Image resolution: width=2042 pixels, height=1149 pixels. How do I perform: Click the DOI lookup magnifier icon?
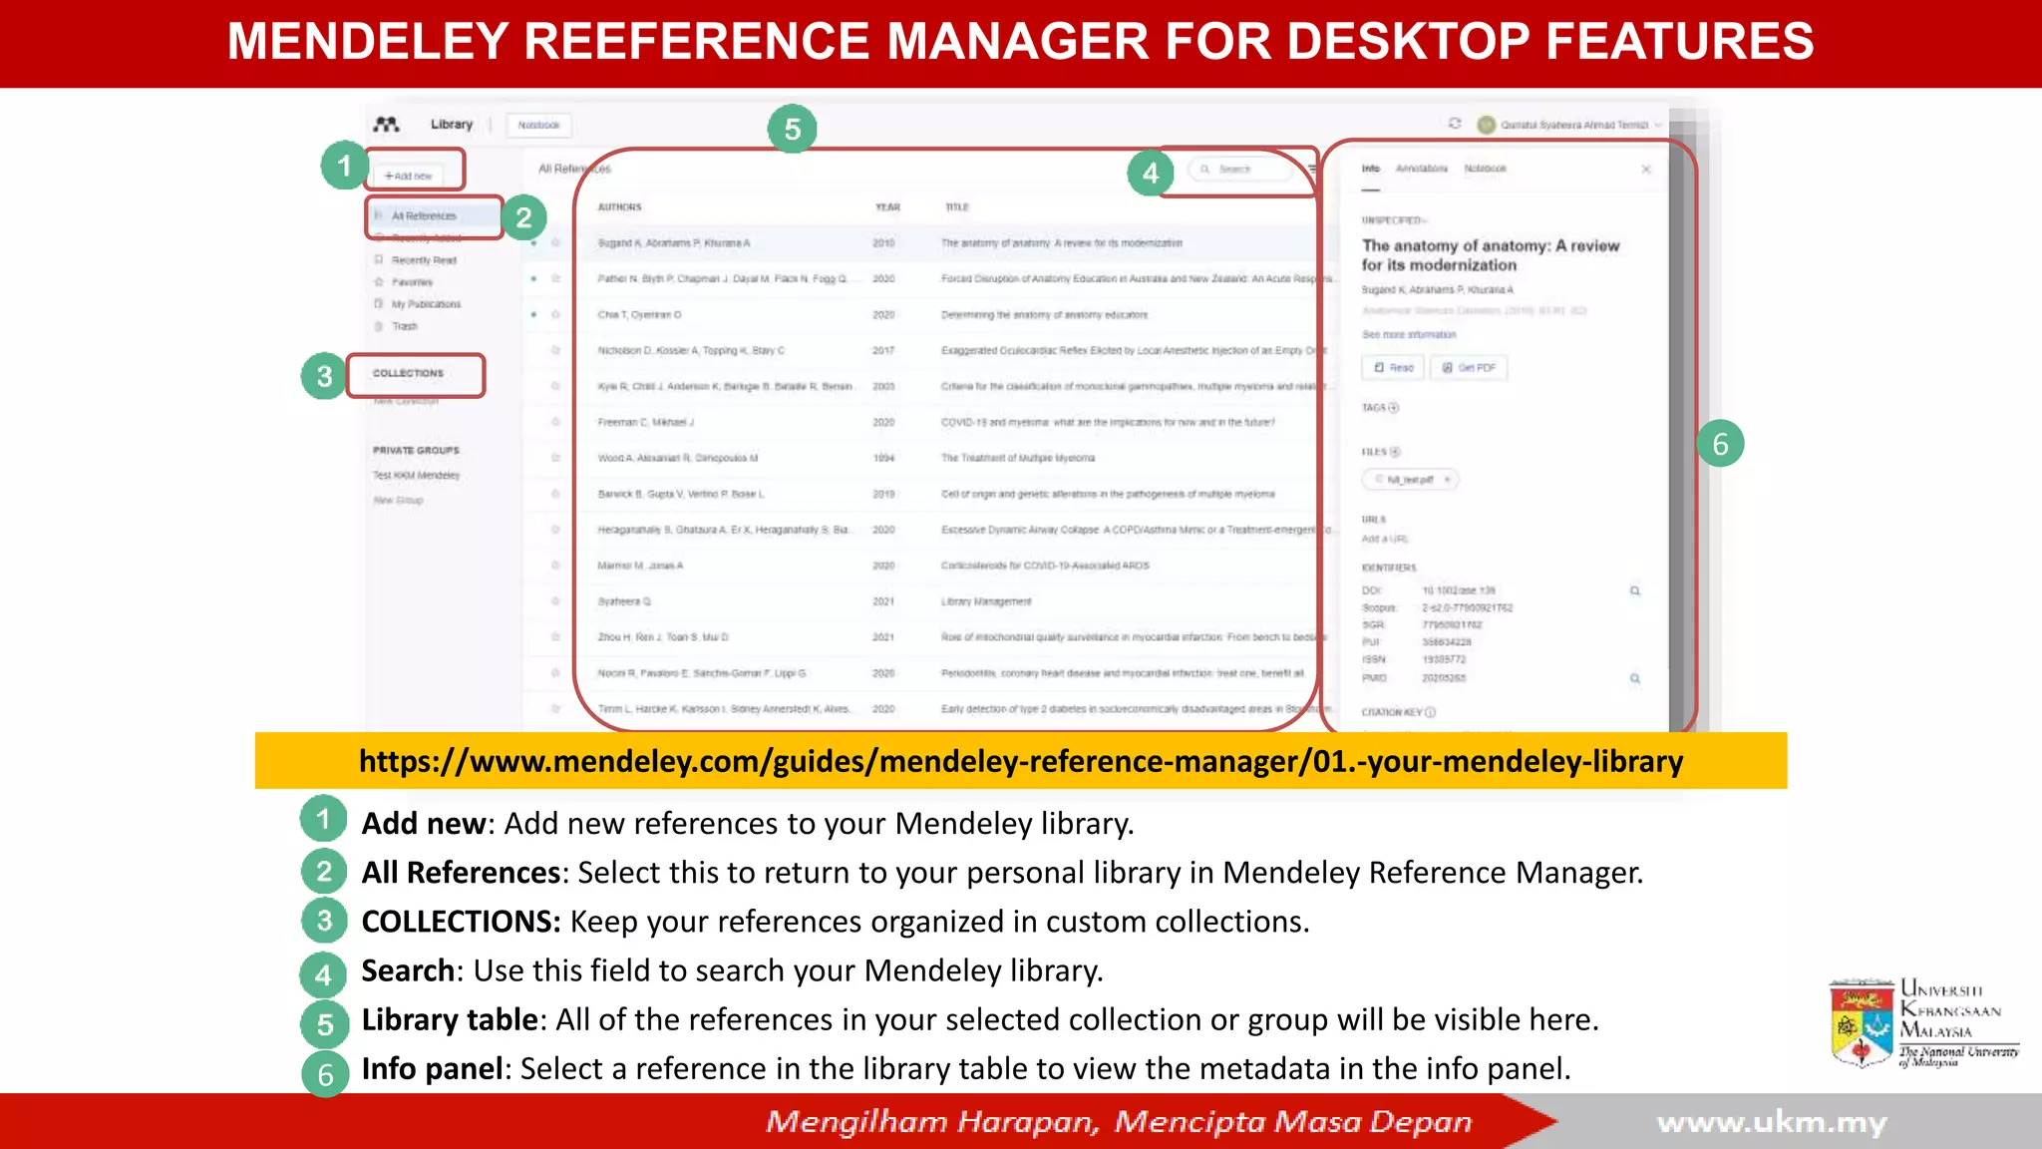click(1635, 590)
